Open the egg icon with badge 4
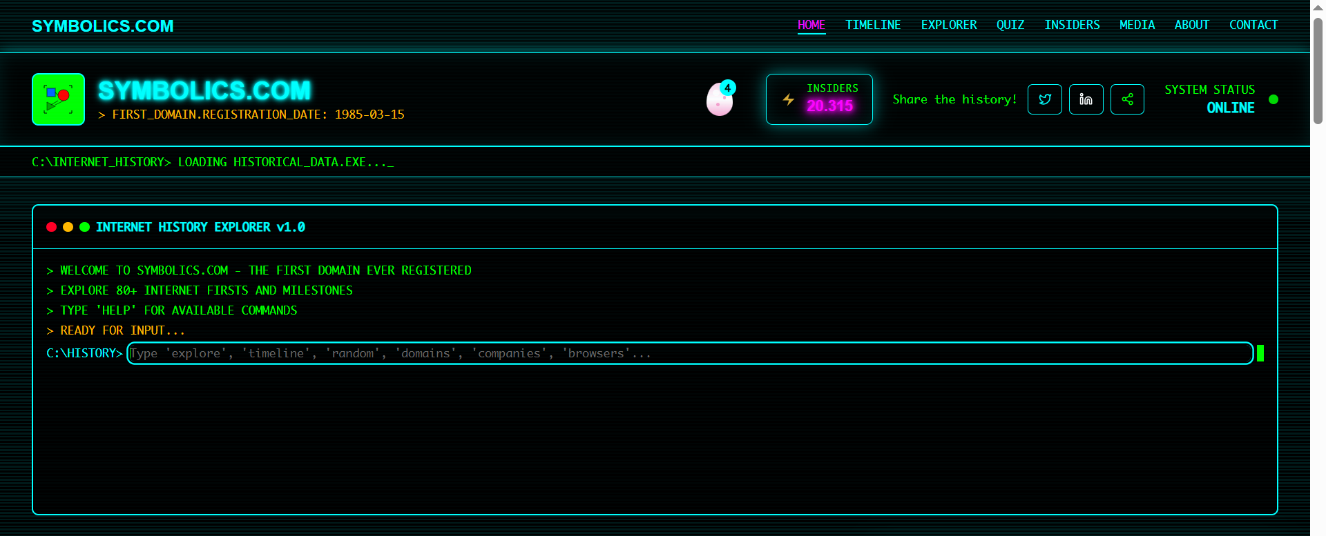The image size is (1326, 536). tap(720, 100)
